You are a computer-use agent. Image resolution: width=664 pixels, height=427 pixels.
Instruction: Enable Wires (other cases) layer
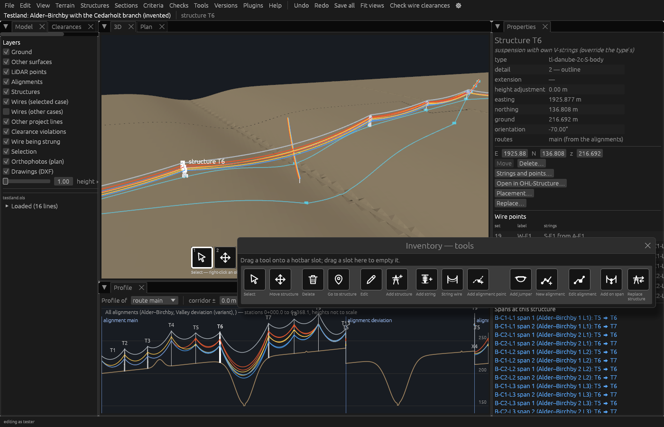click(x=6, y=111)
